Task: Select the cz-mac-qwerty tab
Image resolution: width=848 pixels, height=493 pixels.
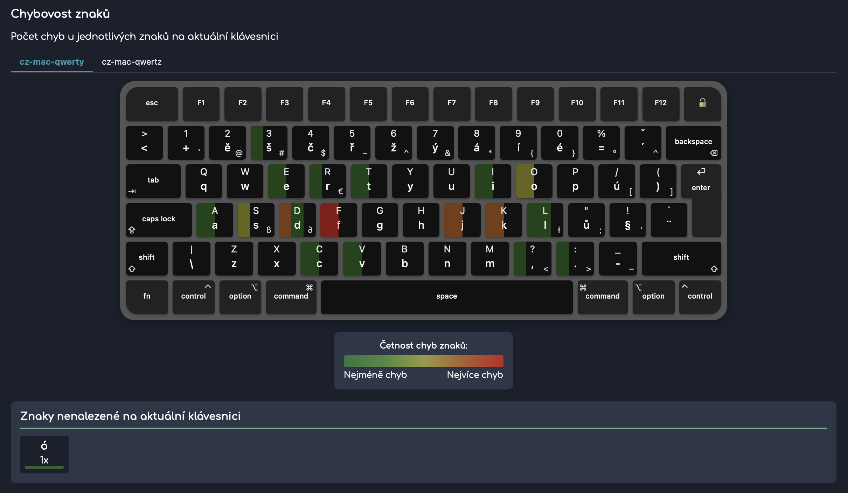Action: tap(52, 62)
